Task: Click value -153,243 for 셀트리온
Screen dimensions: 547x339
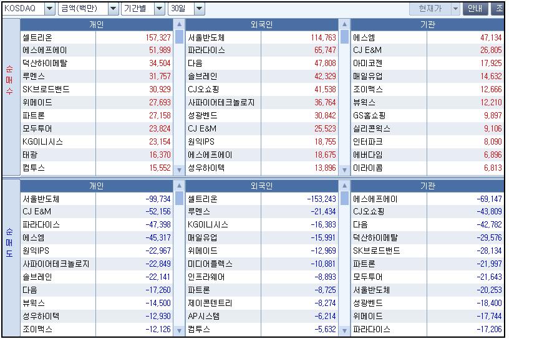Action: tap(321, 199)
